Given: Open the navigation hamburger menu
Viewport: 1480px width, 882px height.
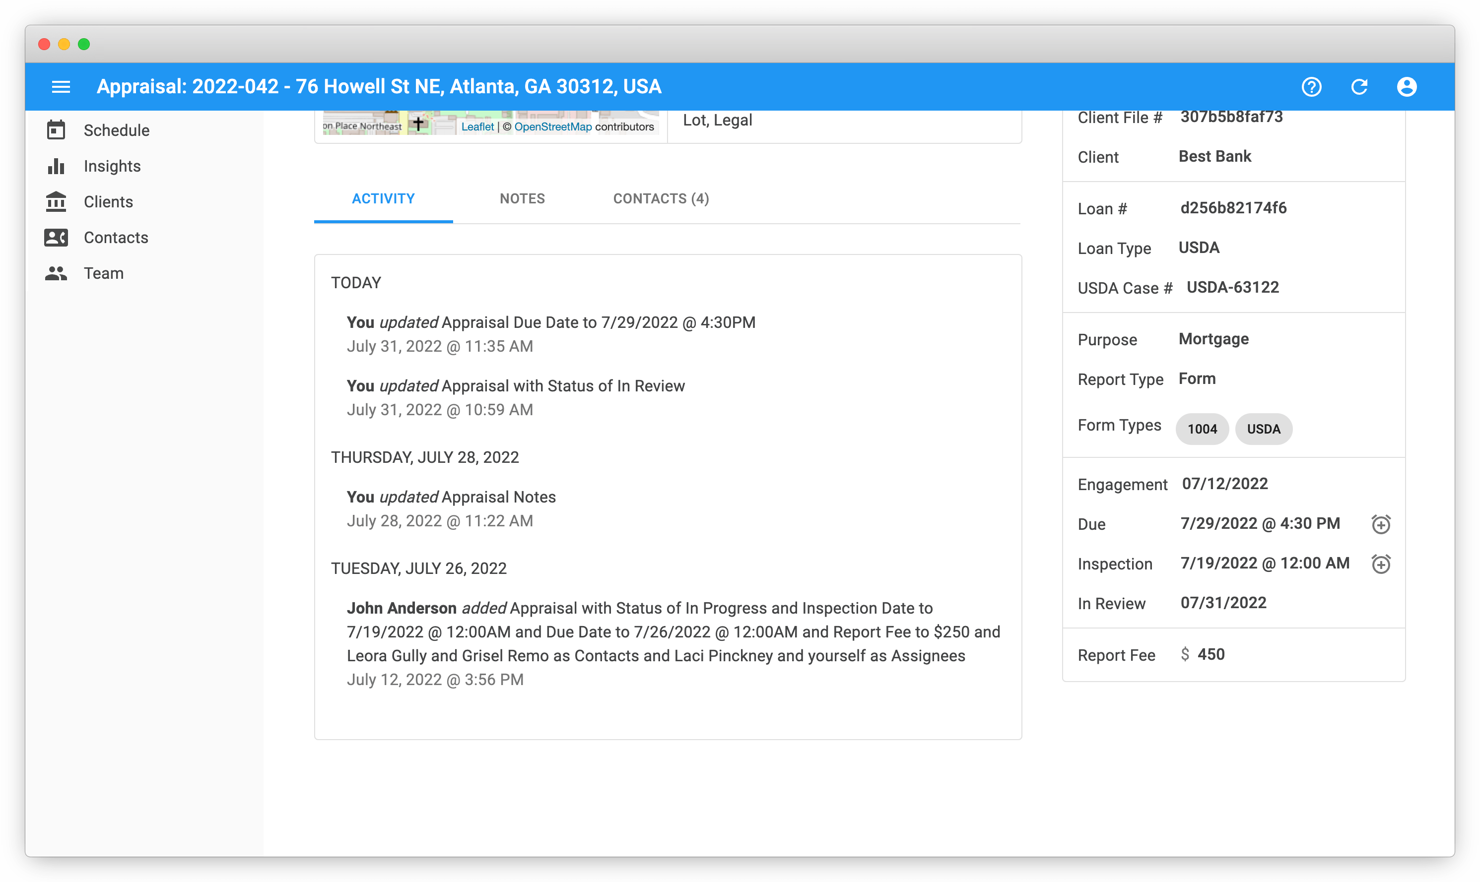Looking at the screenshot, I should 60,86.
